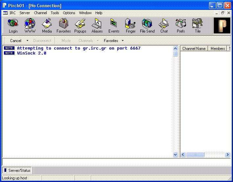Open File Send from toolbar
233x182 pixels.
tap(147, 26)
